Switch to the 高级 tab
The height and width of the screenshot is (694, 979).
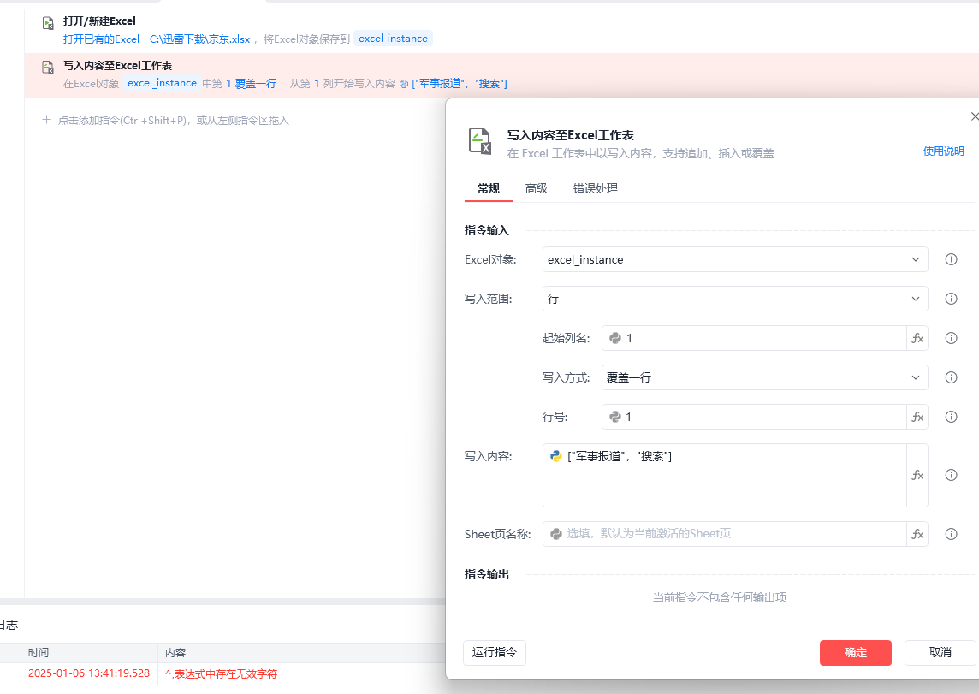pos(537,188)
